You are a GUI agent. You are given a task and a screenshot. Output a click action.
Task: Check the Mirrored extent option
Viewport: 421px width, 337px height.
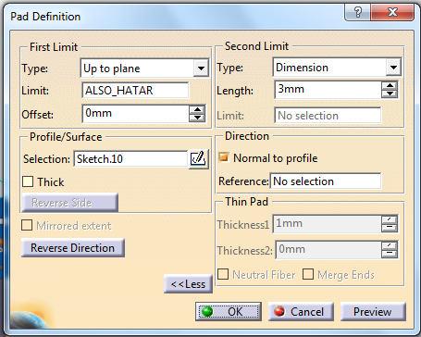click(27, 225)
